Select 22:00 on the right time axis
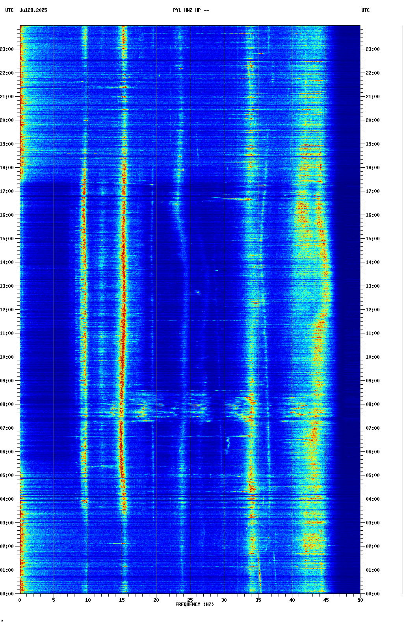Viewport: 420px width, 625px height. click(x=372, y=73)
